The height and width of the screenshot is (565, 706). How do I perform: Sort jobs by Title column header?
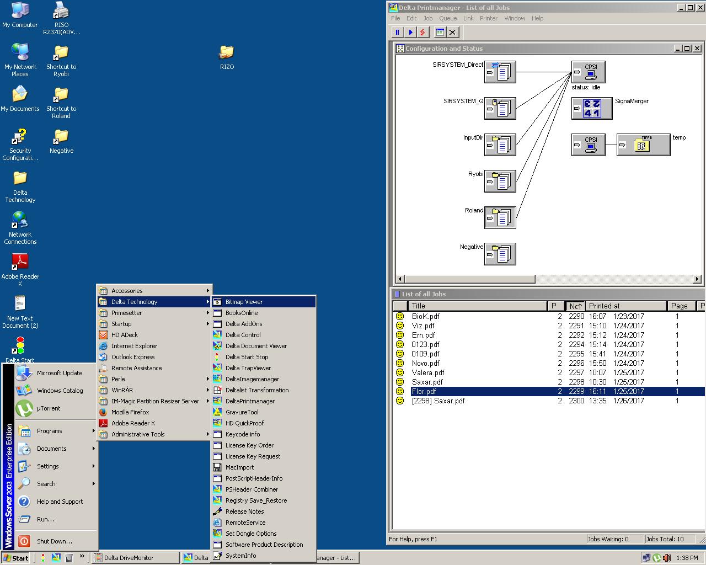pyautogui.click(x=478, y=306)
